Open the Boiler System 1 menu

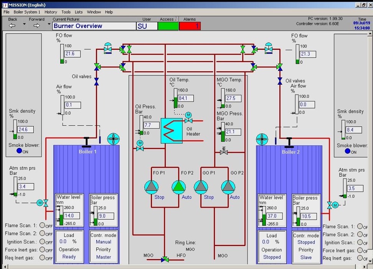[x=27, y=12]
